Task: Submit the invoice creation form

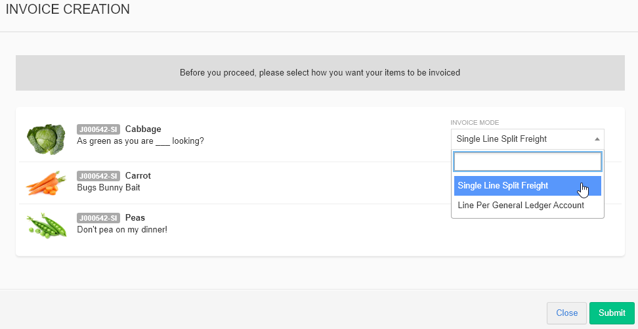Action: (x=612, y=313)
